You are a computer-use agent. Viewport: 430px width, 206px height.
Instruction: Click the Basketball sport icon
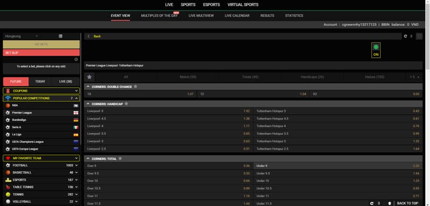(8, 173)
